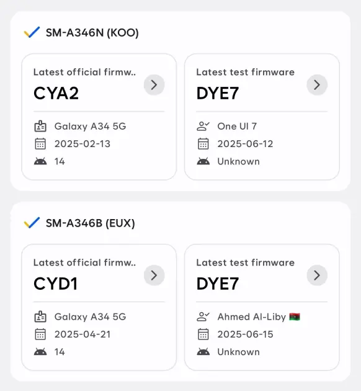Click the calendar icon next to 2025-04-21

40,335
